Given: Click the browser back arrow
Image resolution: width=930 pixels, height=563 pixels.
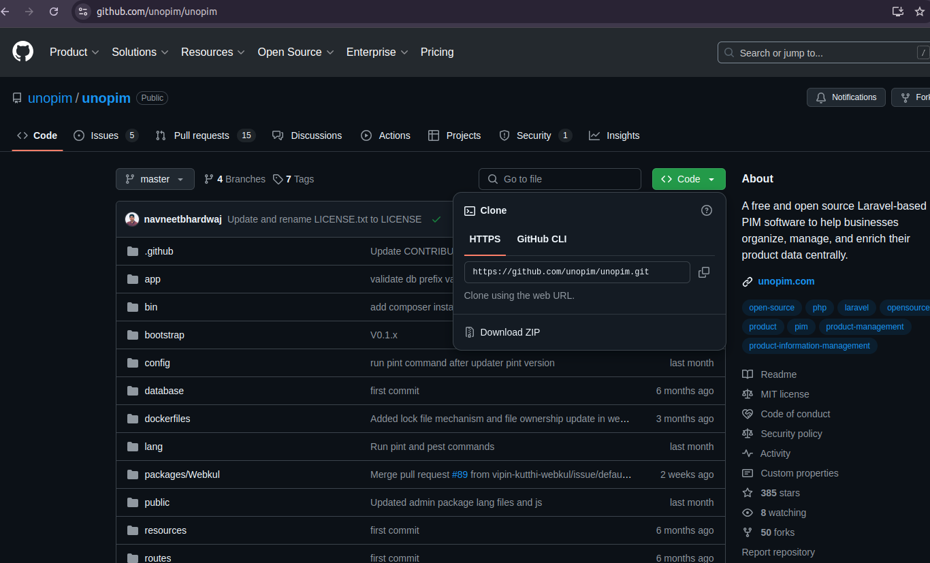Looking at the screenshot, I should click(5, 12).
